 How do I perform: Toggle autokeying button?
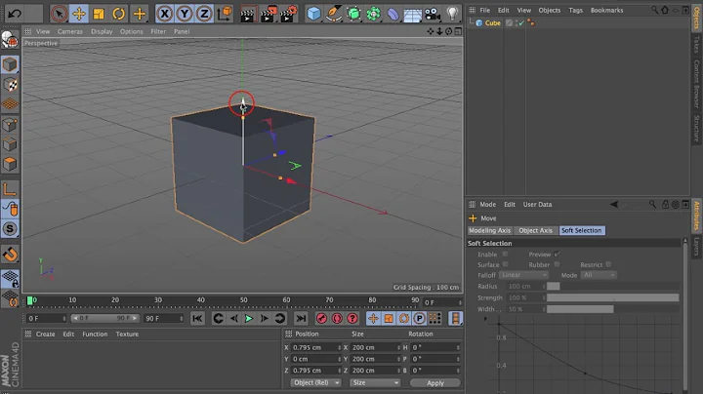337,318
